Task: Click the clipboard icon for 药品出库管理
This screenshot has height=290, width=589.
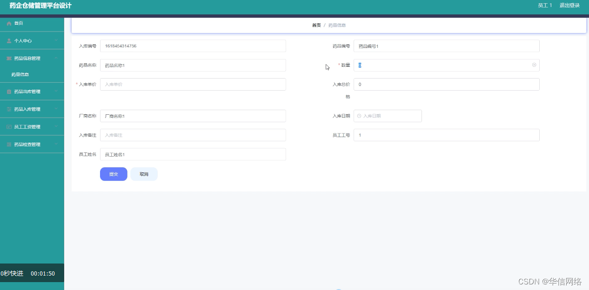Action: pyautogui.click(x=8, y=91)
